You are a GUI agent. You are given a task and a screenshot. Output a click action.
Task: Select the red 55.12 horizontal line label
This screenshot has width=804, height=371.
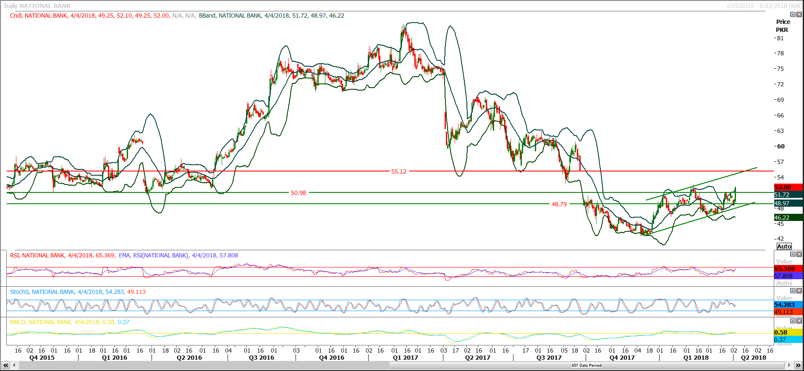[398, 171]
